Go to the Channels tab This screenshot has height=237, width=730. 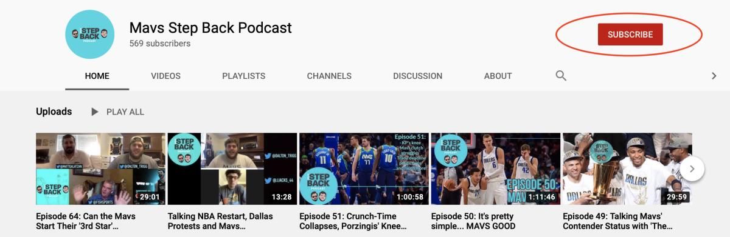click(x=329, y=76)
